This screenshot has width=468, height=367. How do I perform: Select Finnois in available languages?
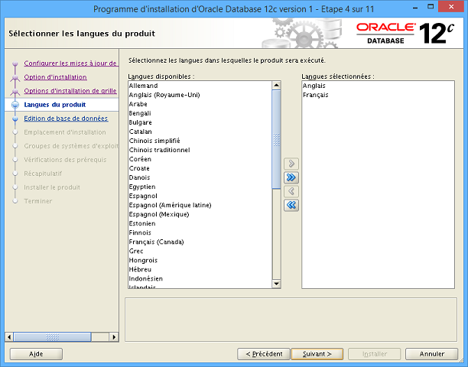[200, 232]
